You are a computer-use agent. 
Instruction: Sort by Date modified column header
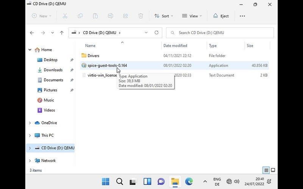click(x=175, y=46)
